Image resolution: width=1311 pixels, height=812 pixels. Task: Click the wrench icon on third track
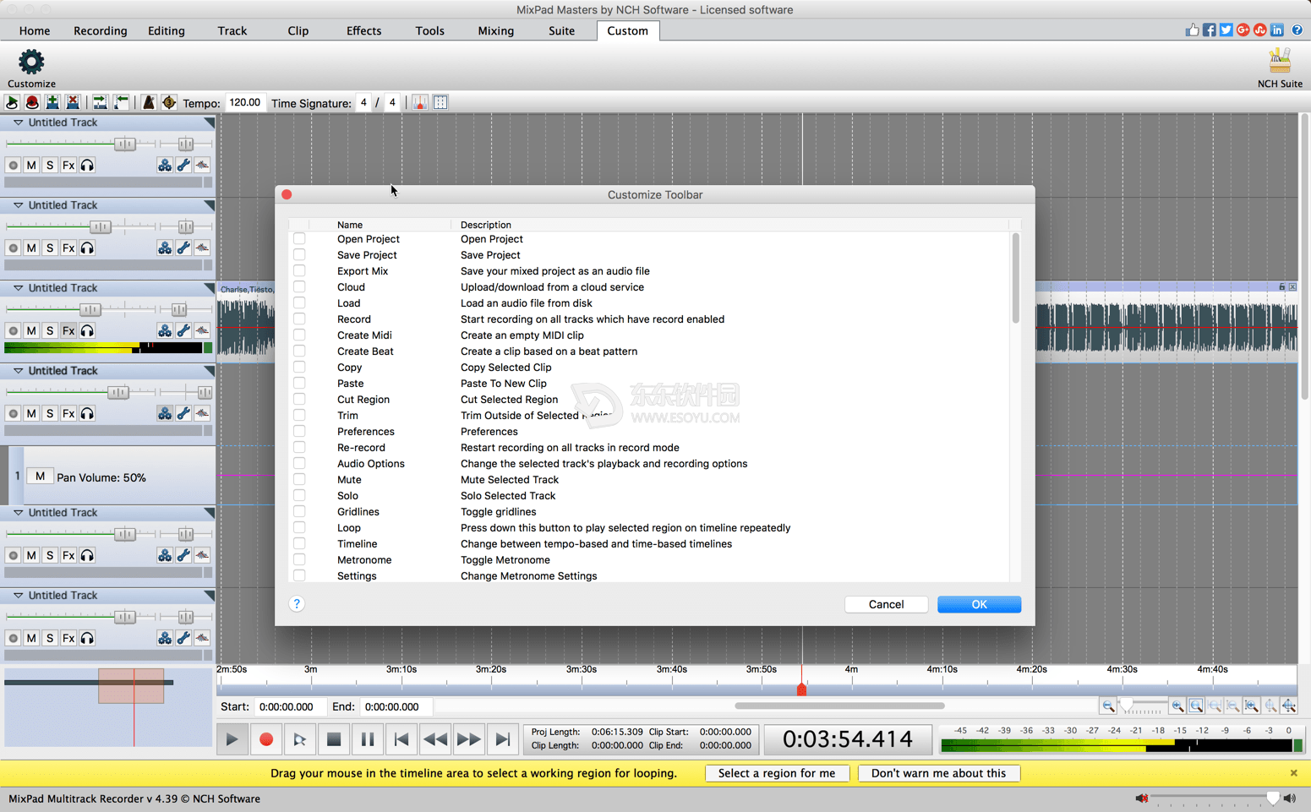(x=183, y=330)
